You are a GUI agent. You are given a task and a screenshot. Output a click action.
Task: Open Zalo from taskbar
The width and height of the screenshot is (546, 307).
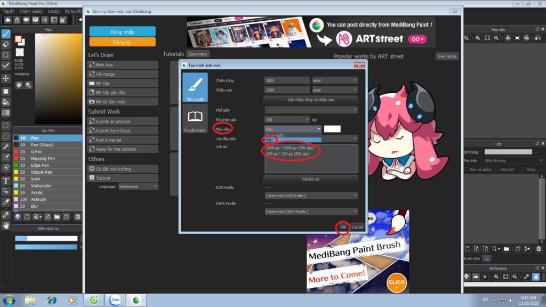pos(115,300)
